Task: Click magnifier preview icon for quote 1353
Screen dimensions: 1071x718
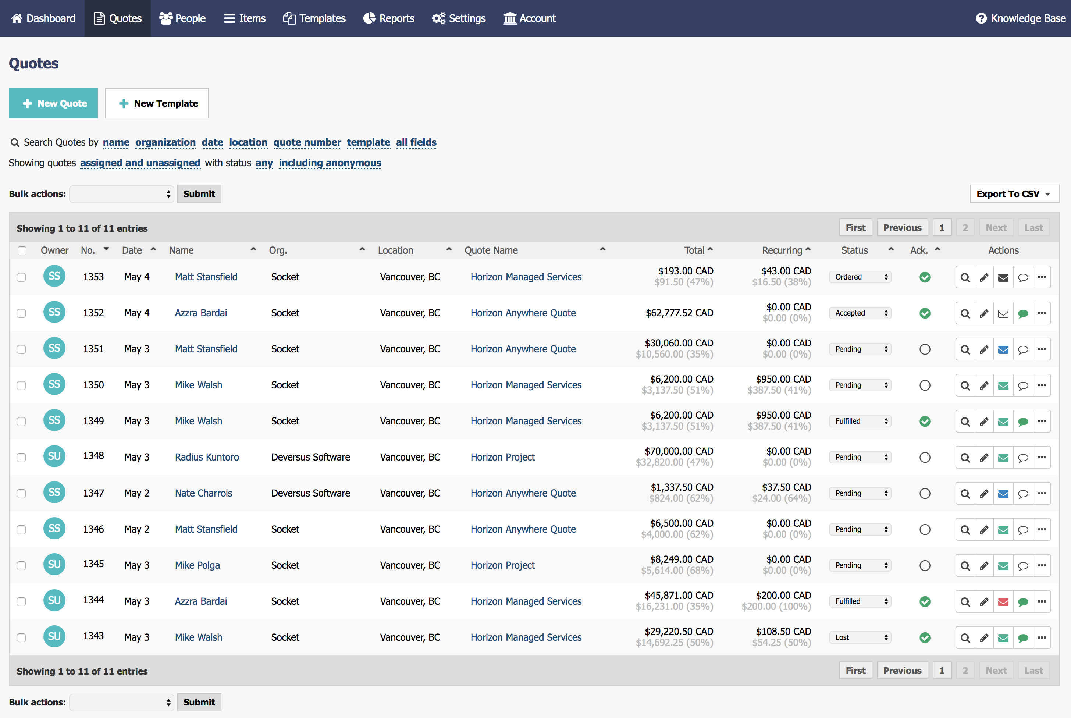Action: tap(965, 277)
